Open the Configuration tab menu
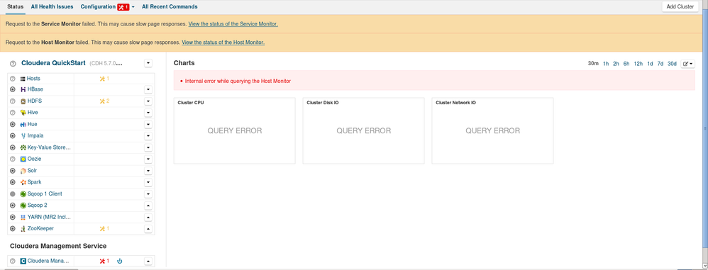Viewport: 708px width, 270px height. tap(107, 7)
